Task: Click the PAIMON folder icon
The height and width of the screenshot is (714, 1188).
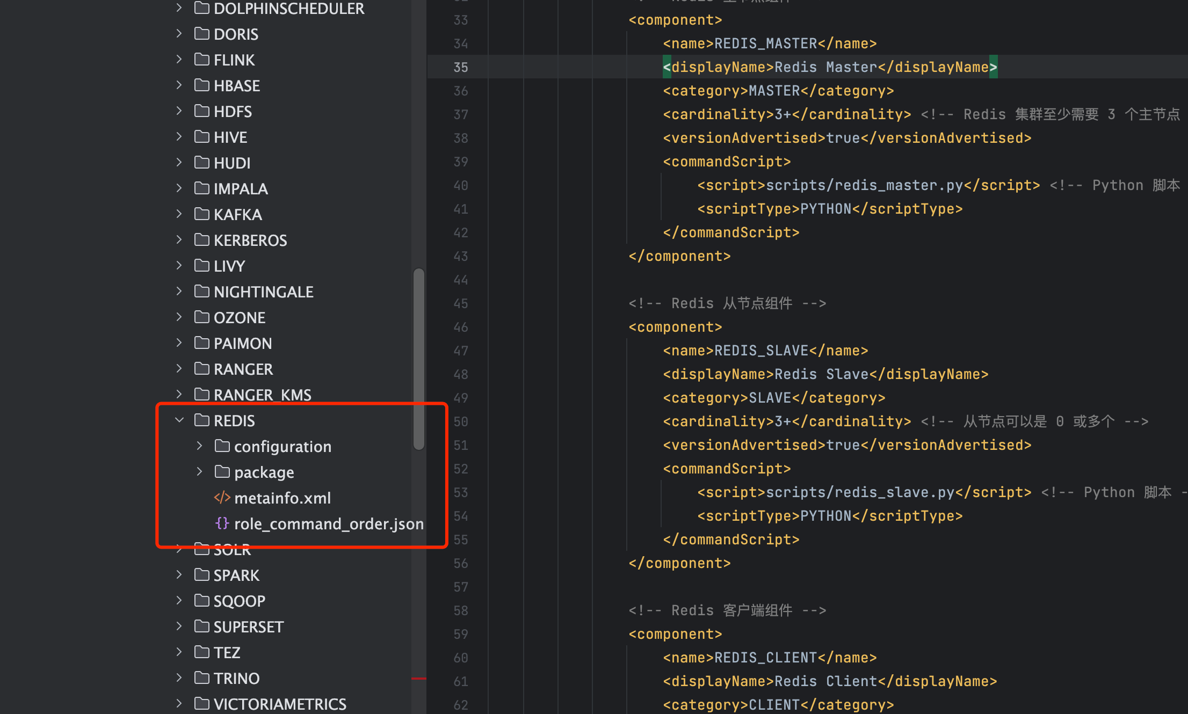Action: [x=202, y=343]
